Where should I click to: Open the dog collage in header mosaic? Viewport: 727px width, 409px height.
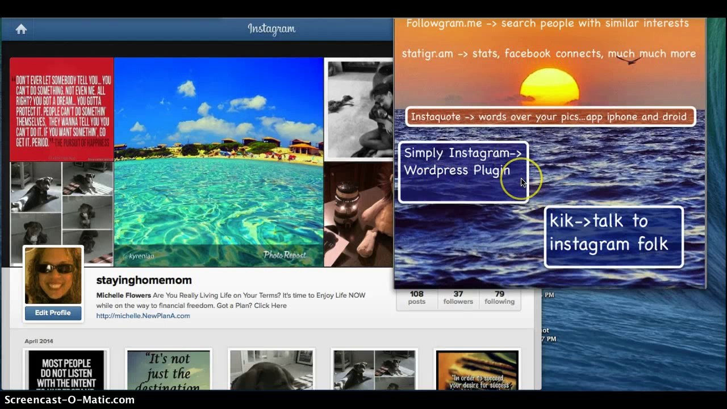(61, 214)
